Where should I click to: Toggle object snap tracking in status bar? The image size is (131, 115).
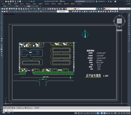pos(96,113)
